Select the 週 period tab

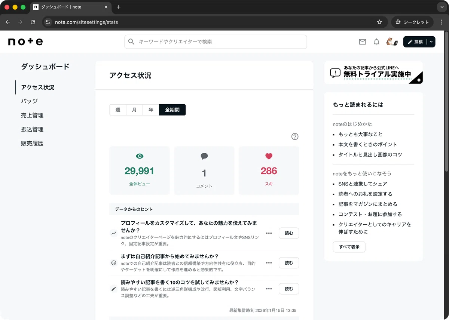(x=118, y=110)
